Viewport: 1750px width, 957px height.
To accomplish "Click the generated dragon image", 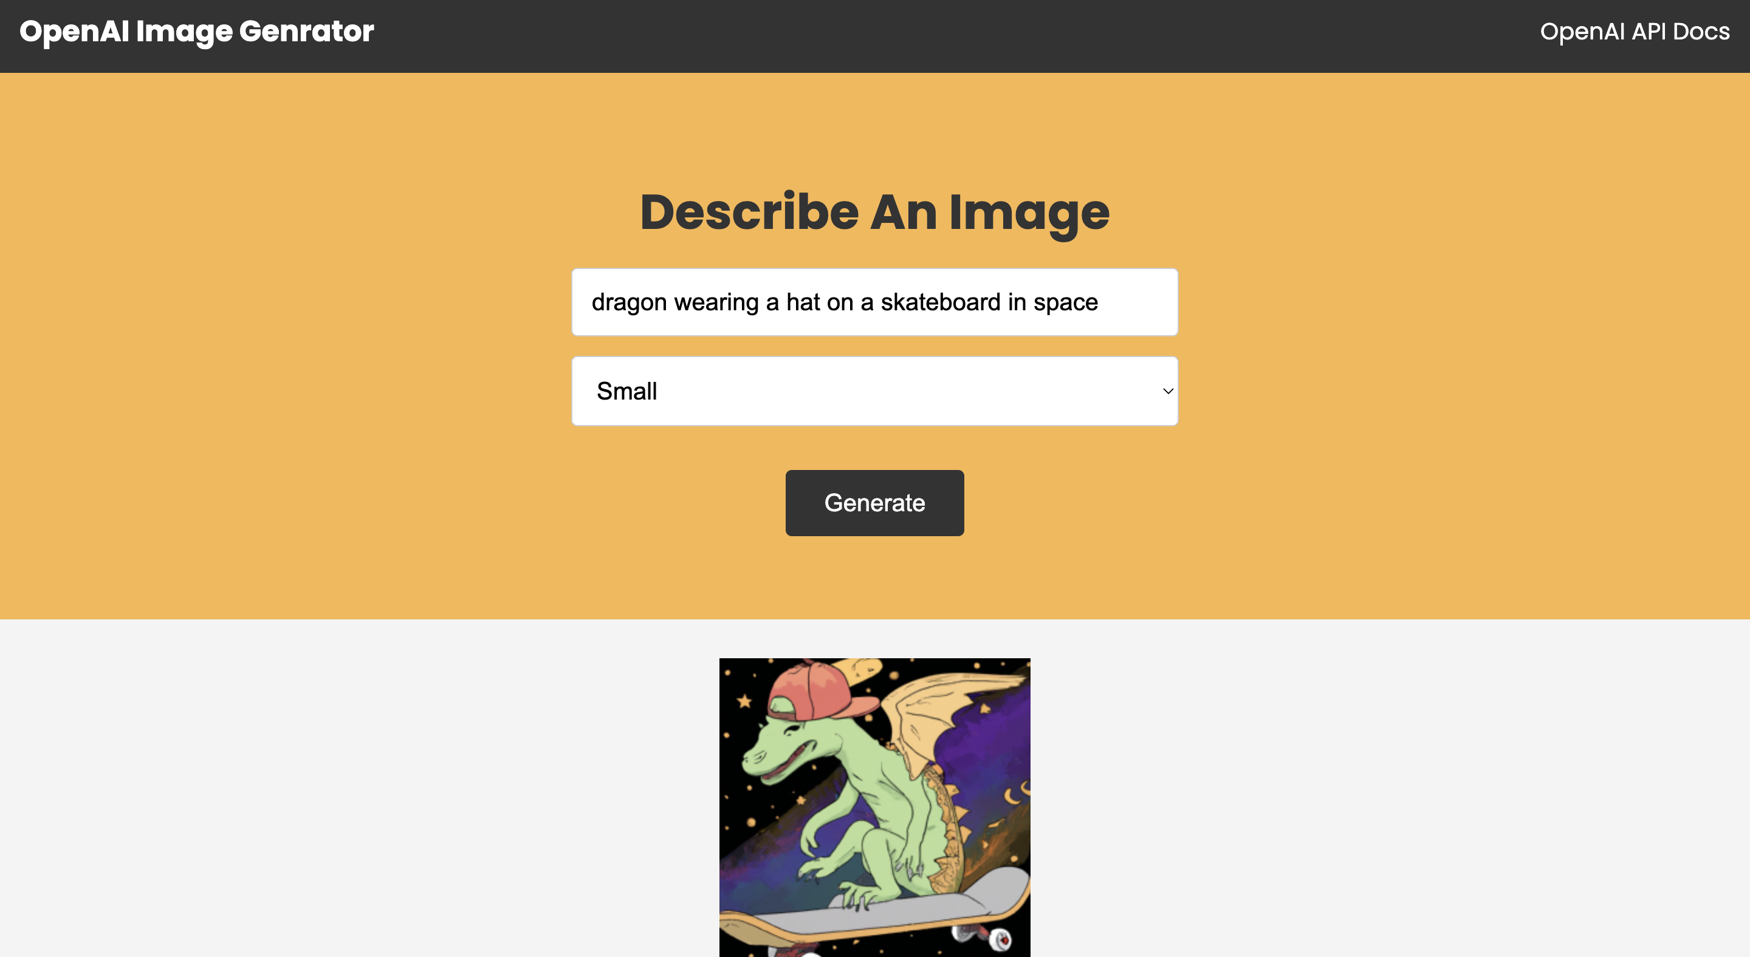I will coord(874,807).
